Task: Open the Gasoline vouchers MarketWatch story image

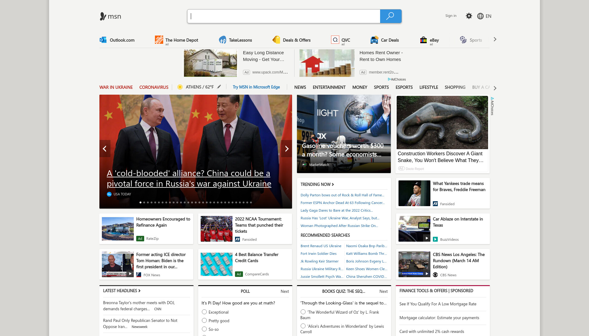Action: click(344, 134)
